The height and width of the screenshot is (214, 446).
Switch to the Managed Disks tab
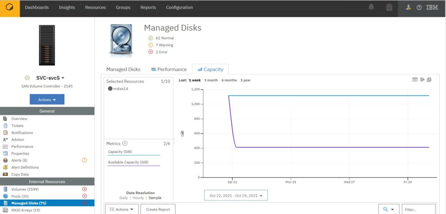coord(123,69)
